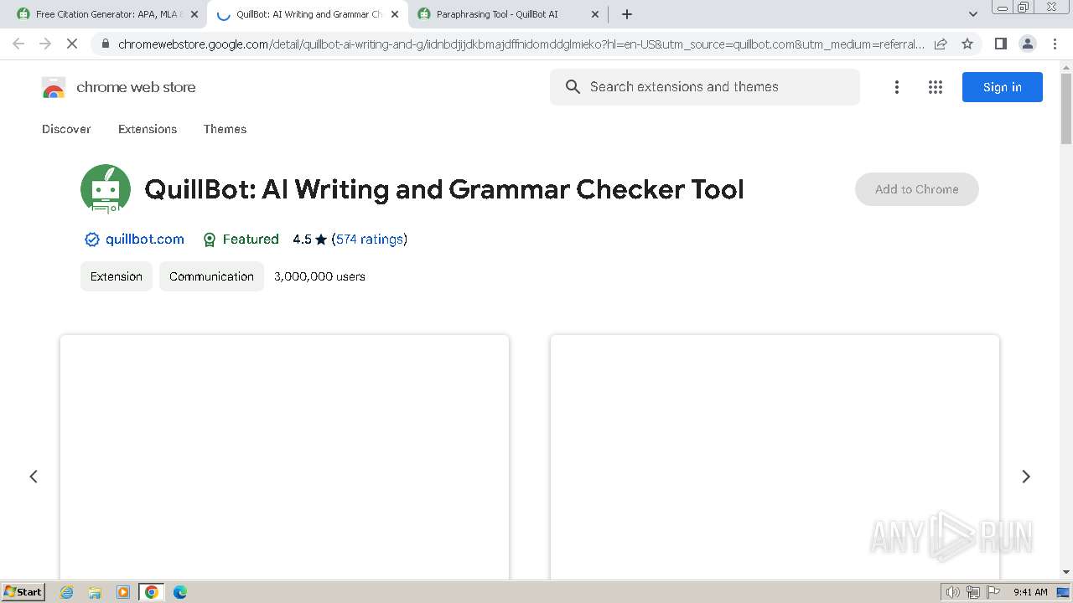Image resolution: width=1073 pixels, height=603 pixels.
Task: Open the quillbot.com publisher link
Action: [x=145, y=240]
